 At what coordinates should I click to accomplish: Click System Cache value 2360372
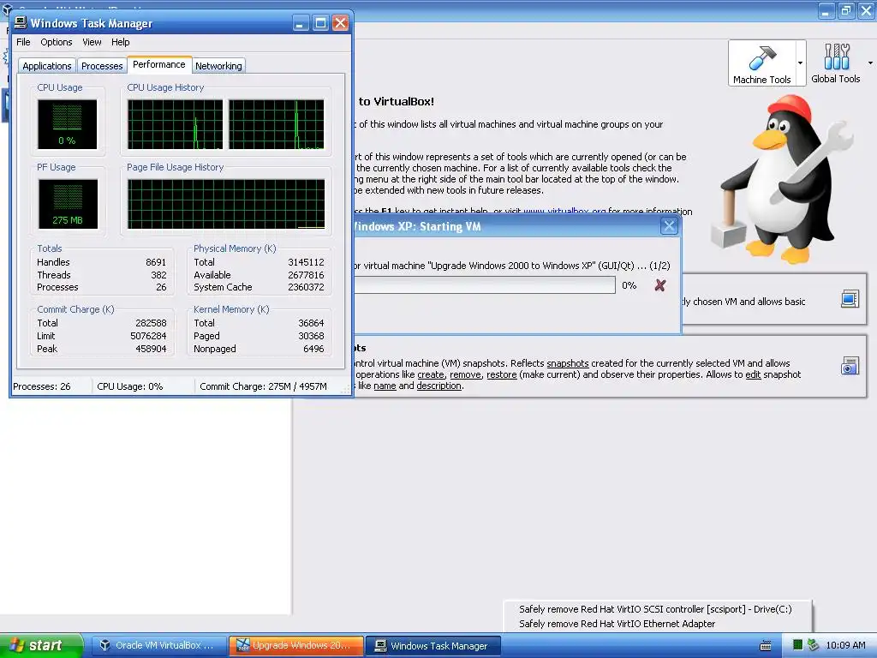(306, 287)
